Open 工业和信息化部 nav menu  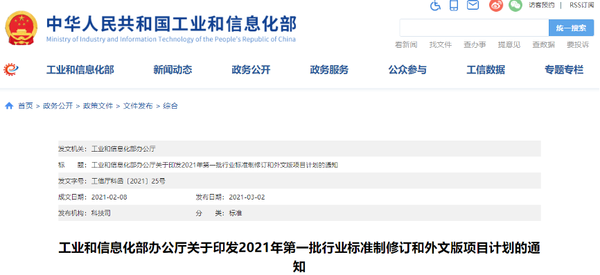pos(80,70)
